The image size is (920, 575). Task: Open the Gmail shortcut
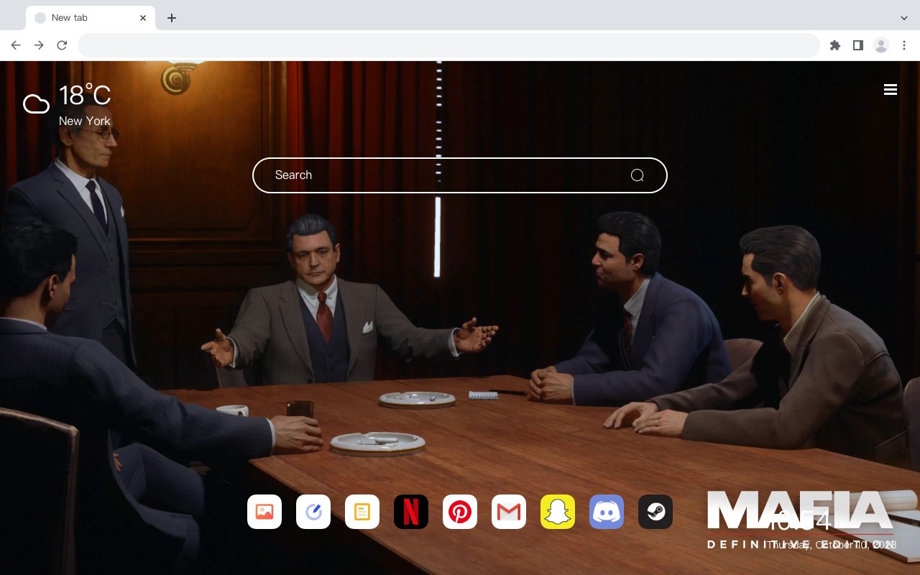tap(509, 512)
